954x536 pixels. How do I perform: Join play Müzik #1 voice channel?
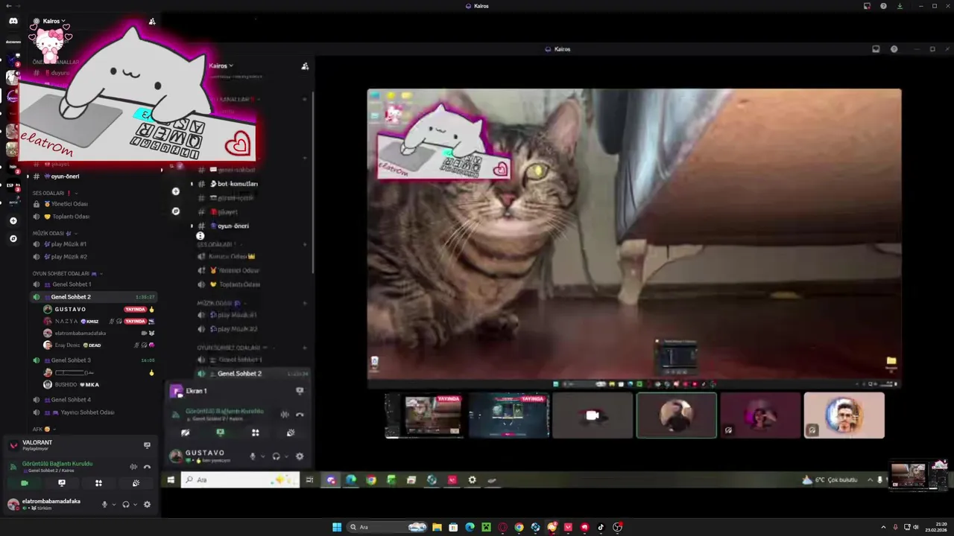pos(95,244)
